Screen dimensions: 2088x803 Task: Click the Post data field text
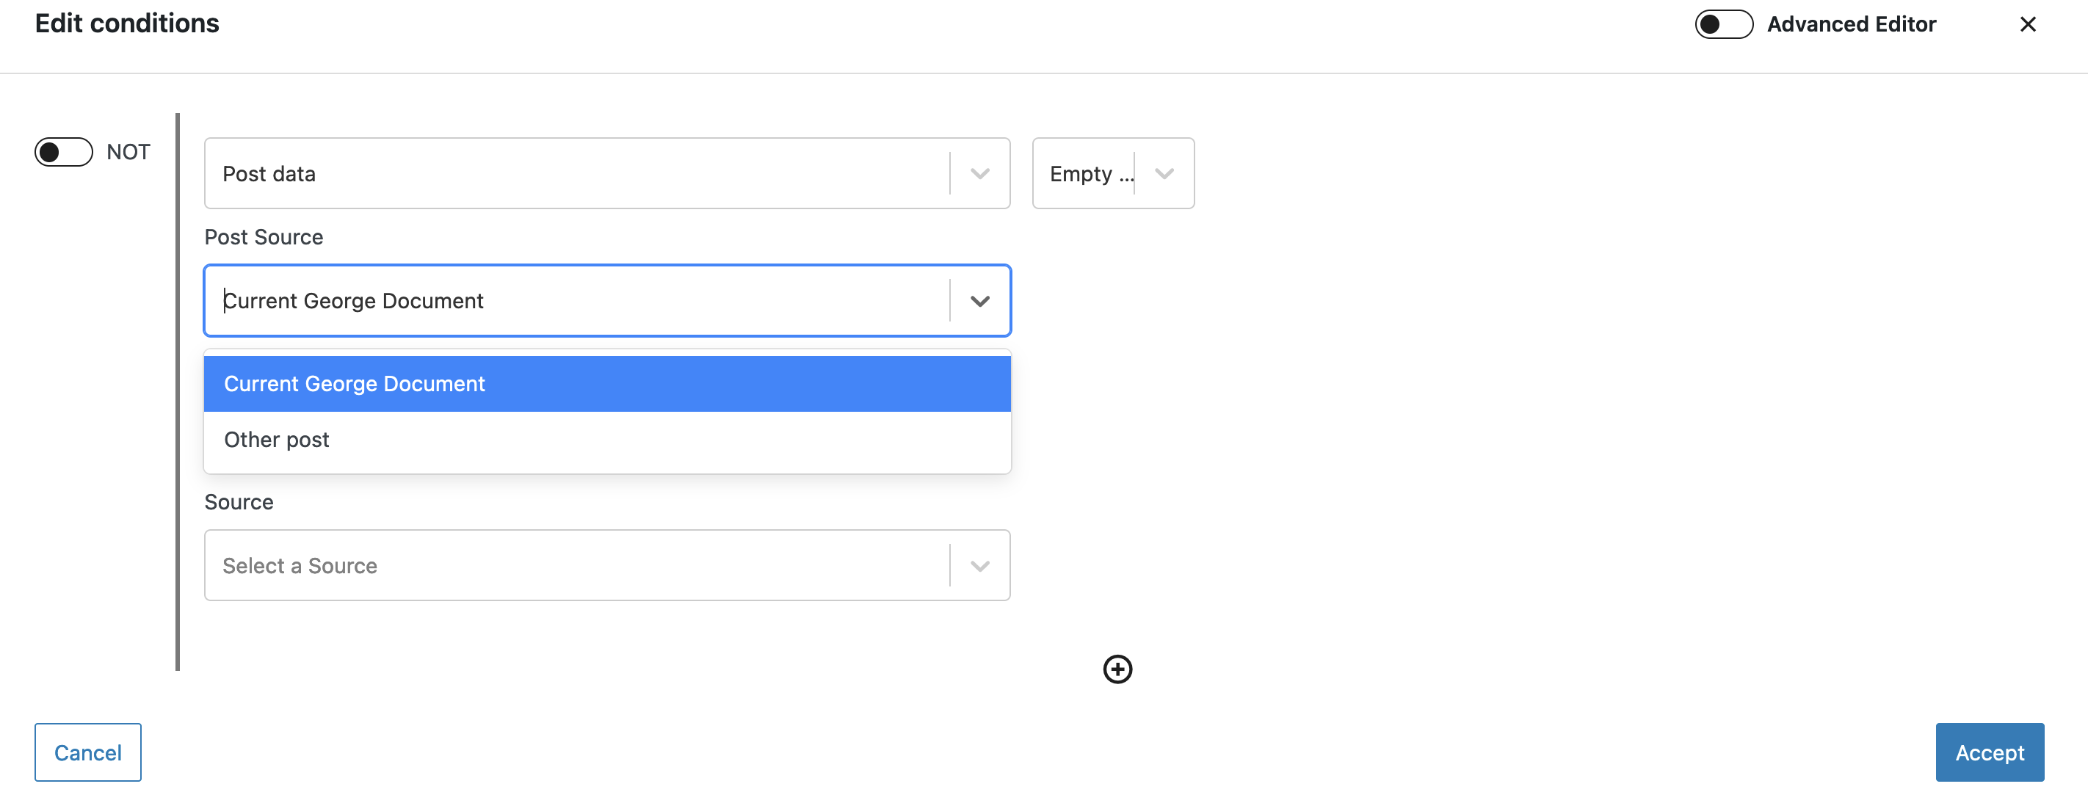(268, 174)
